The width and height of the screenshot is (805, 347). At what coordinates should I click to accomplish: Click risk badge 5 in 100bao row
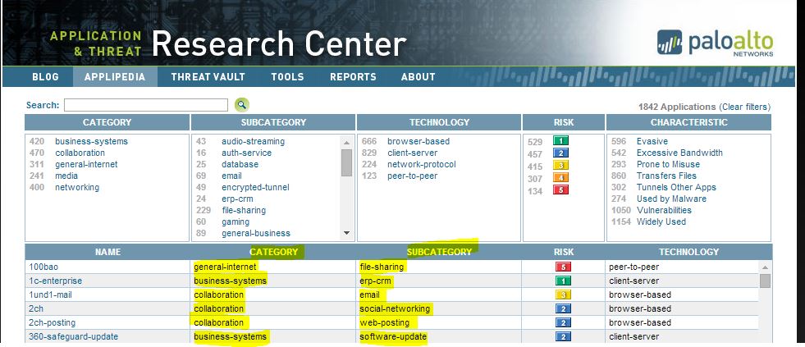pyautogui.click(x=563, y=267)
